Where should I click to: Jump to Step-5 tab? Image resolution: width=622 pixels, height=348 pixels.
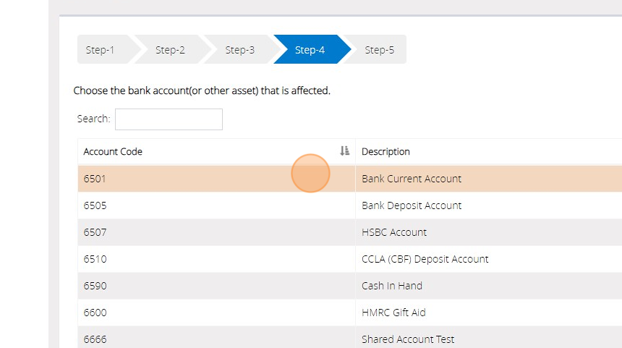click(379, 50)
